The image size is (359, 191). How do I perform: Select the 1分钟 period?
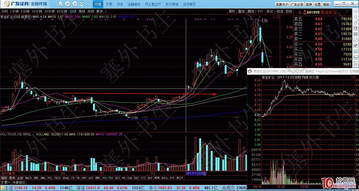point(14,12)
